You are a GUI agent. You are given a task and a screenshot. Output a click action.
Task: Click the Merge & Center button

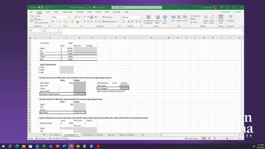point(110,21)
